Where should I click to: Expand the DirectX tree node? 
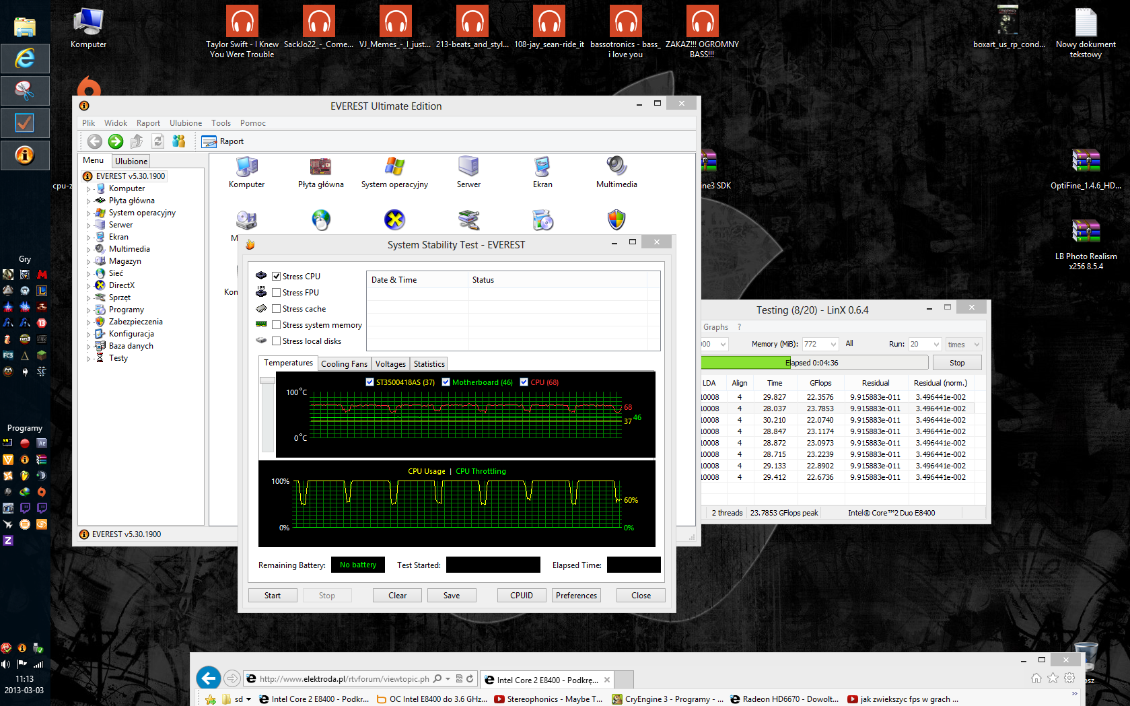88,286
